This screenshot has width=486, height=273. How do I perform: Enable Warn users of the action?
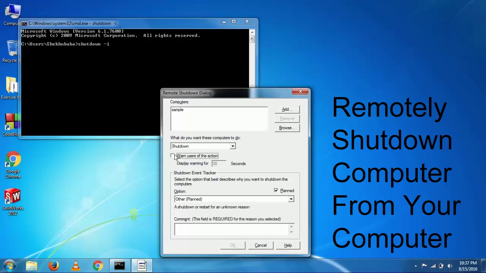click(173, 156)
